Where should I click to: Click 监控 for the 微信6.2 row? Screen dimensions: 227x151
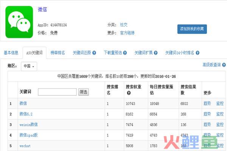[x=220, y=114]
